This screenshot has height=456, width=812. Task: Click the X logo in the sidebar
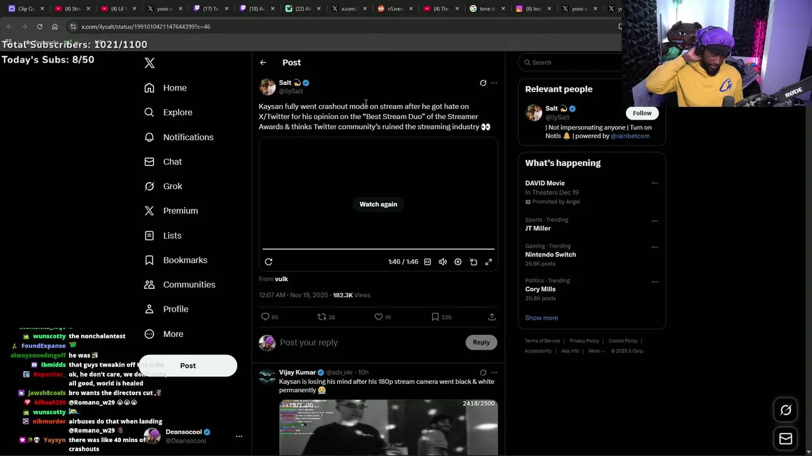150,63
